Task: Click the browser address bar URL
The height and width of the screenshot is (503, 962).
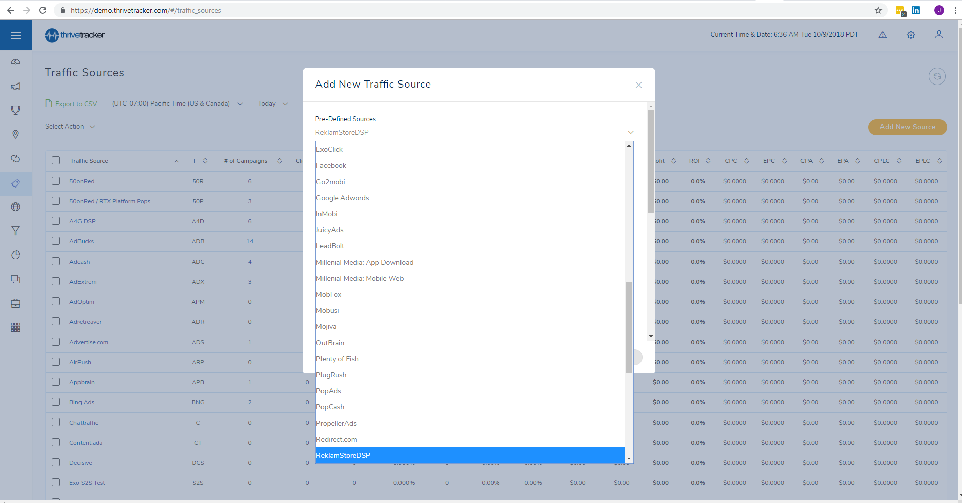Action: (x=146, y=10)
